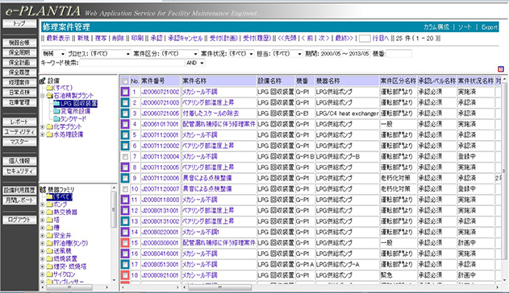This screenshot has height=293, width=509.
Task: Expand the 化学プラント tree node
Action: click(42, 127)
